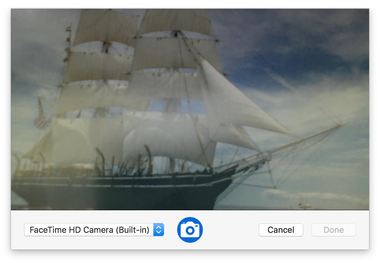The width and height of the screenshot is (380, 263).
Task: Click the blue up-down arrows of camera selector
Action: [158, 230]
